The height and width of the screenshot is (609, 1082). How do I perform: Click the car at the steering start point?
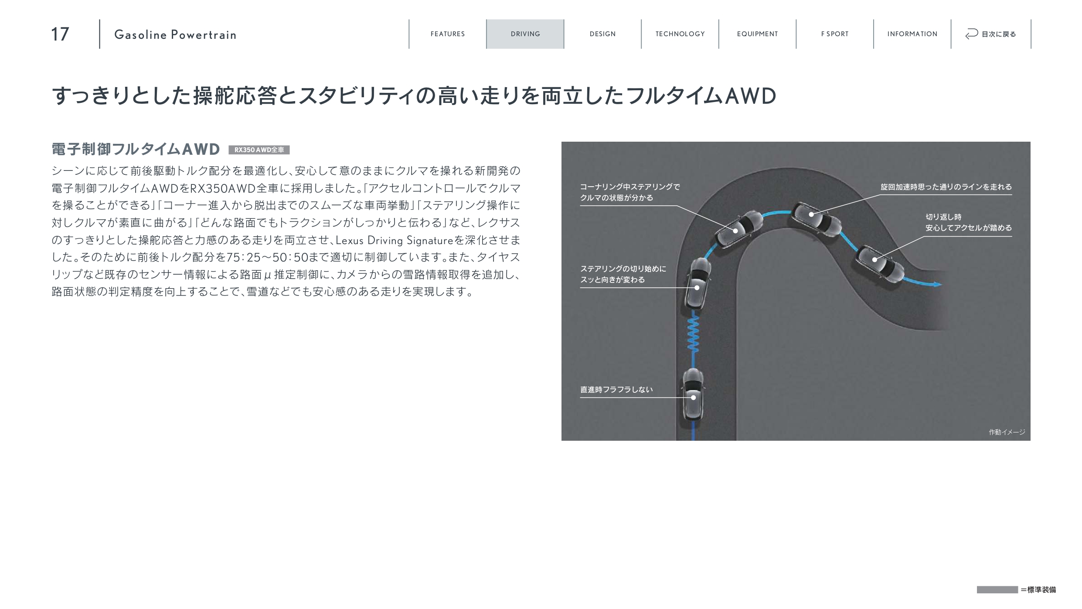[697, 283]
